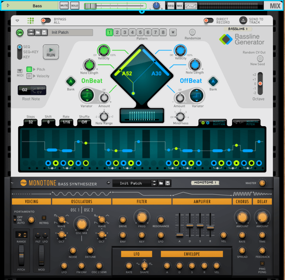Select pattern number 5
285x280 pixels.
140,33
